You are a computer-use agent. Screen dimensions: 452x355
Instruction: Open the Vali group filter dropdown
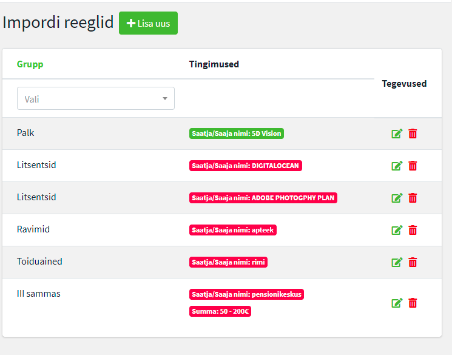(x=96, y=98)
